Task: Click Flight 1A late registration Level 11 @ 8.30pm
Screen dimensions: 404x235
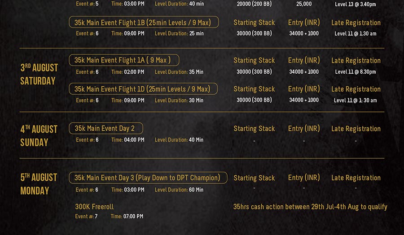Action: point(356,72)
